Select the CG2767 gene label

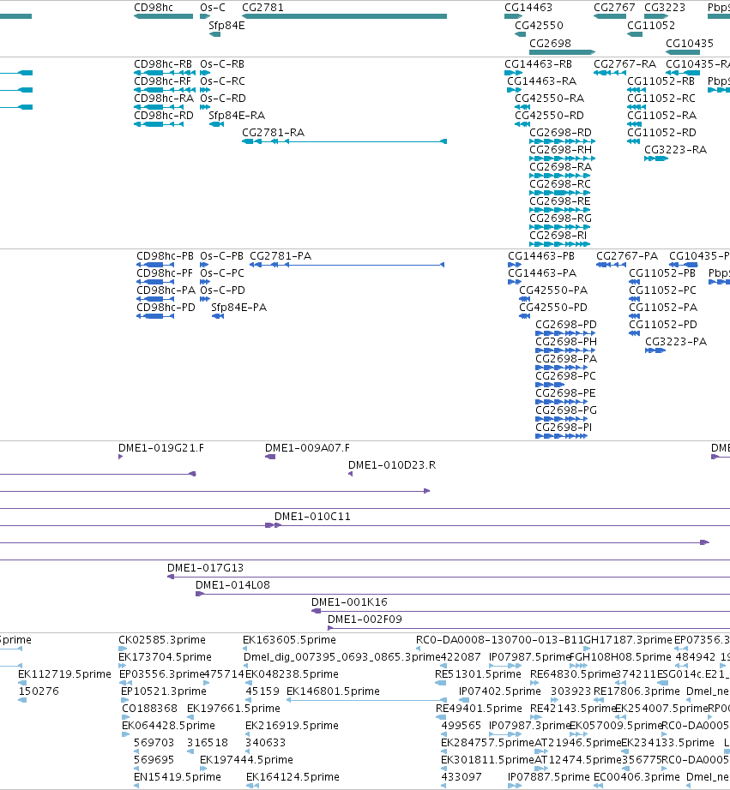[x=614, y=8]
